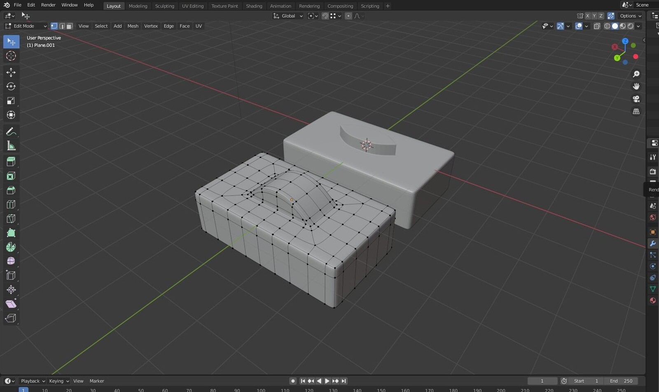Select the Scale tool

click(11, 101)
